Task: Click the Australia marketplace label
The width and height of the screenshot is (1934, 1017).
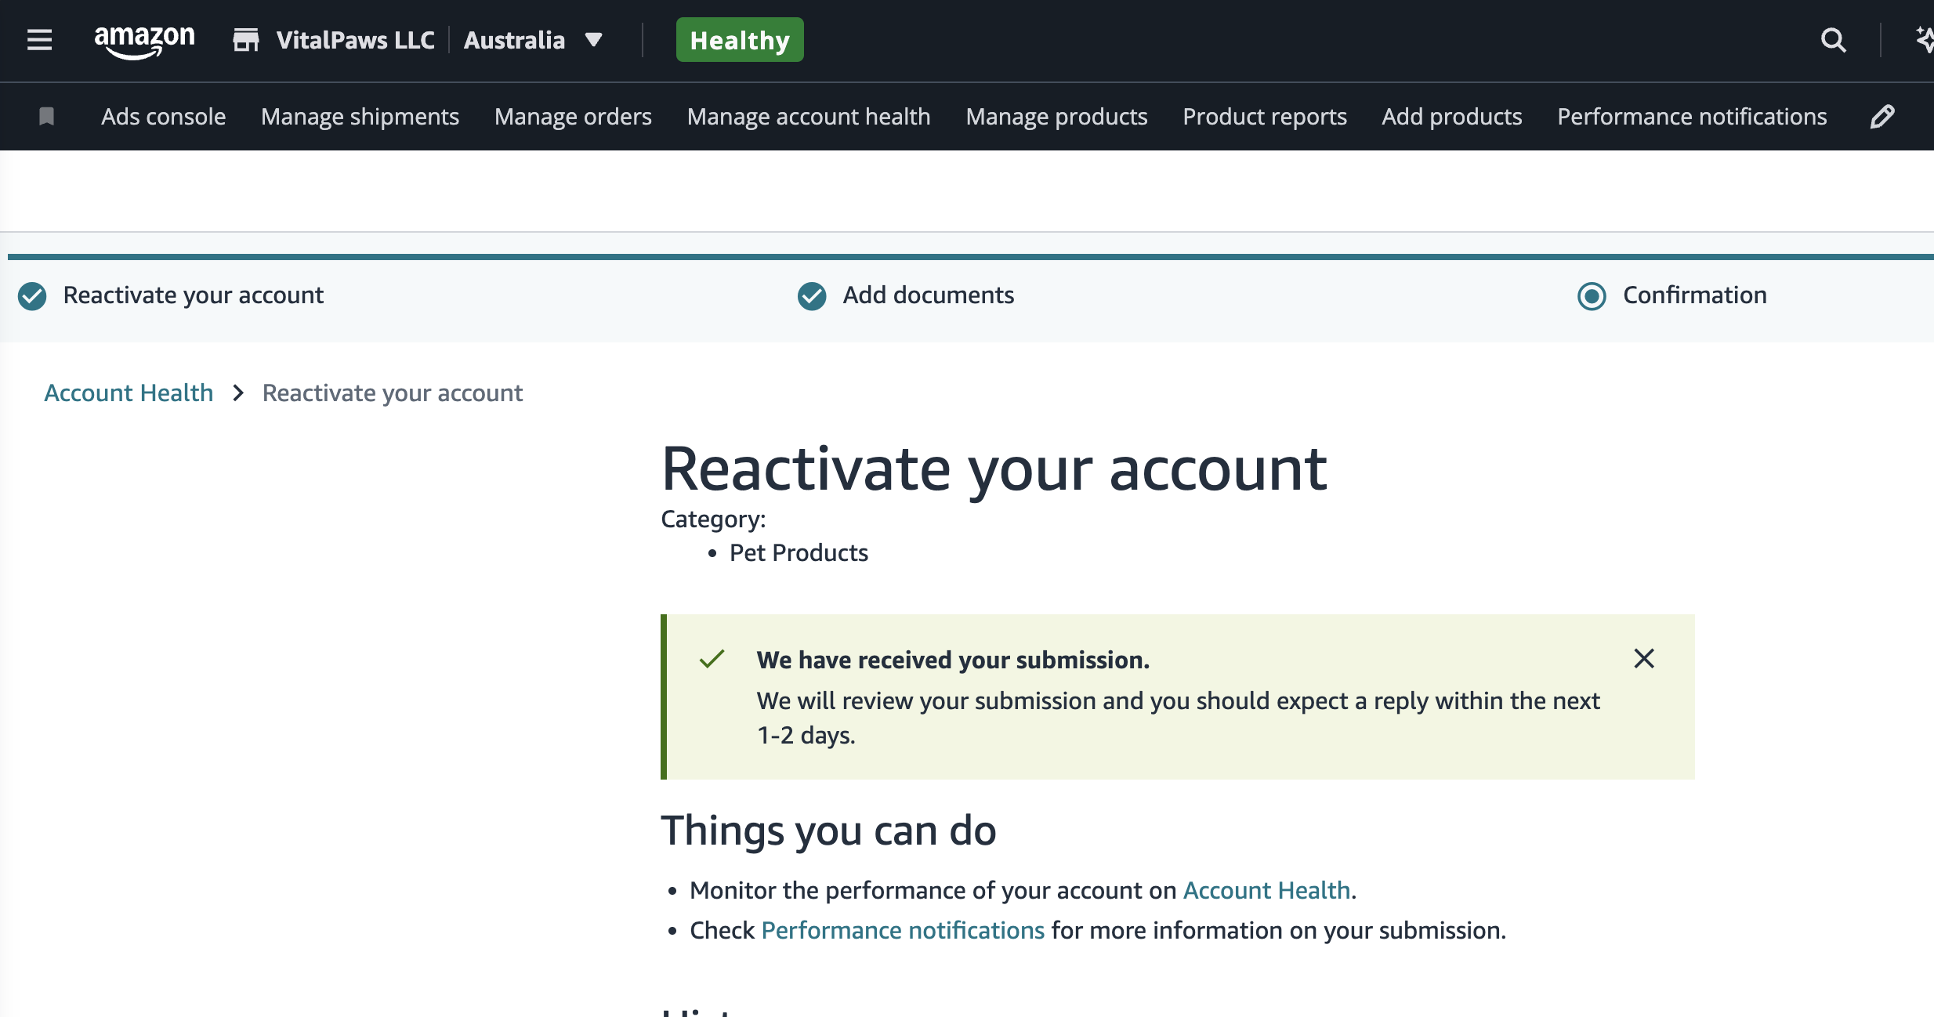Action: (x=514, y=40)
